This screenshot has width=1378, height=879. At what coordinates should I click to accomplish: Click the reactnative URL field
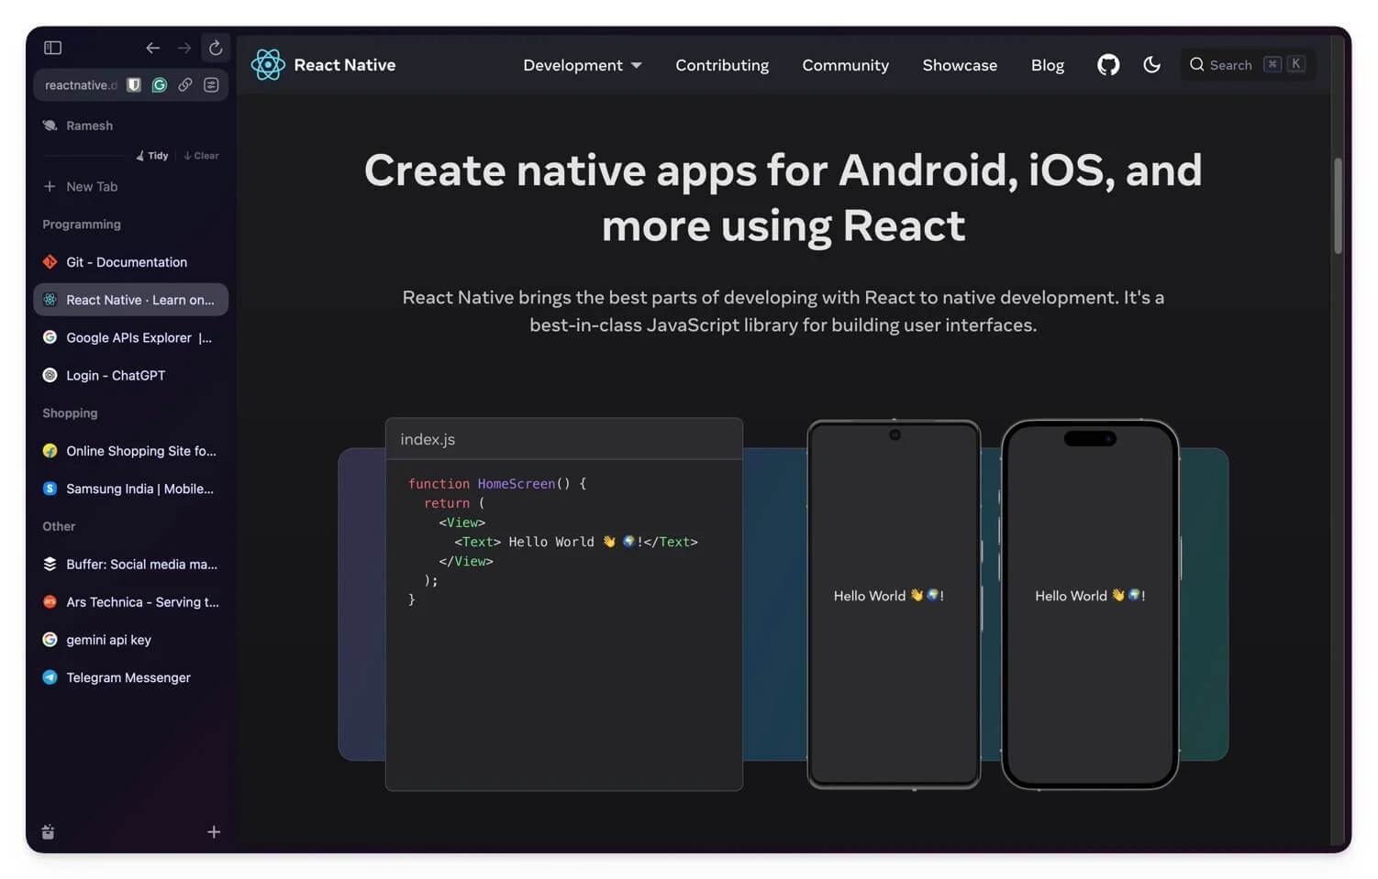[x=81, y=85]
